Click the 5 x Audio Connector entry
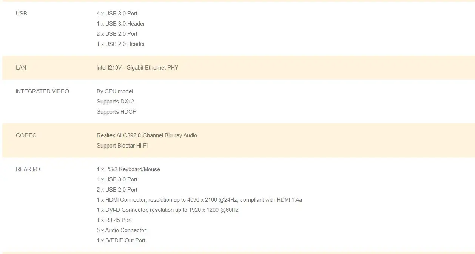This screenshot has height=254, width=475. (121, 230)
